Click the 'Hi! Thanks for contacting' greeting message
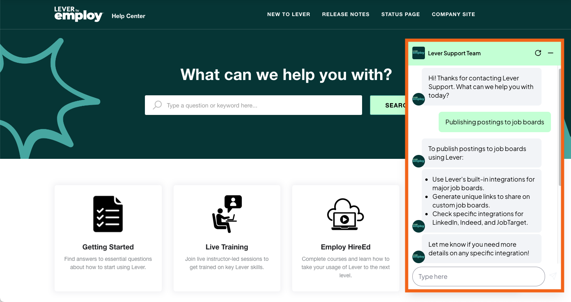 click(x=481, y=87)
